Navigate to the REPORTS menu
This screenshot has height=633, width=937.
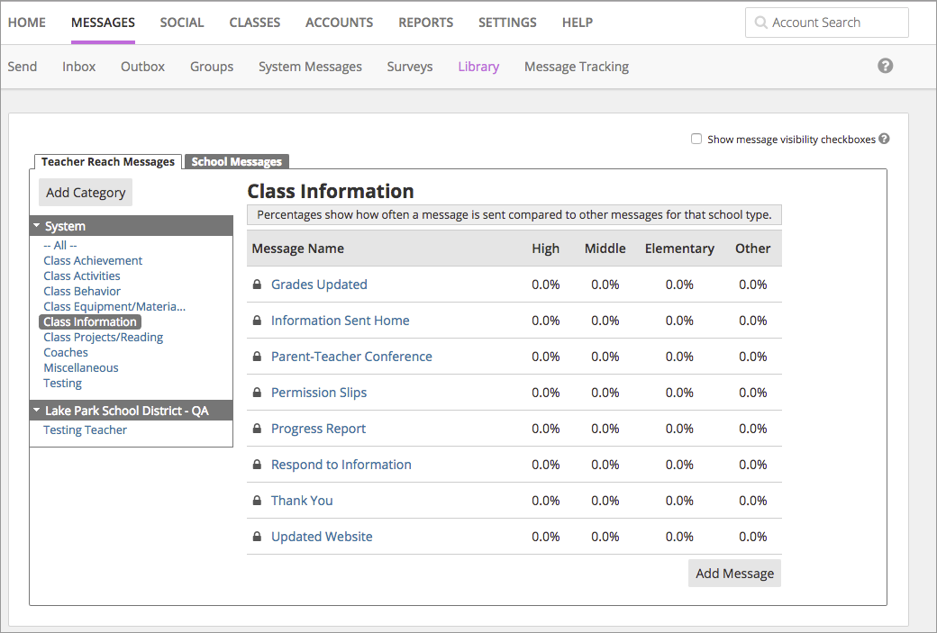(x=425, y=22)
